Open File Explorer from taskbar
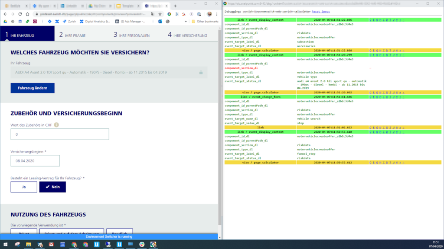This screenshot has height=249, width=444. coord(29,245)
